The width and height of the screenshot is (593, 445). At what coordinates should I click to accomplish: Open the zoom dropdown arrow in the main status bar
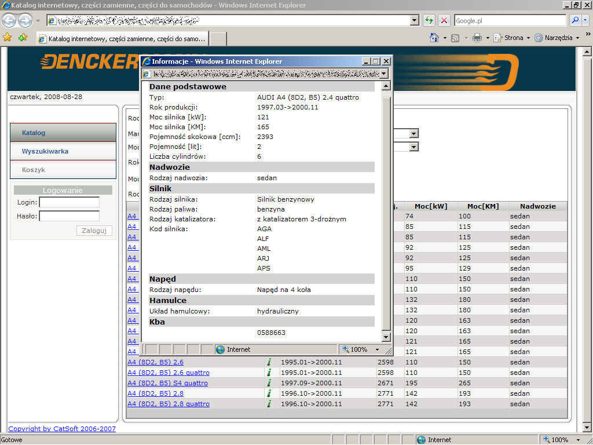click(x=579, y=440)
